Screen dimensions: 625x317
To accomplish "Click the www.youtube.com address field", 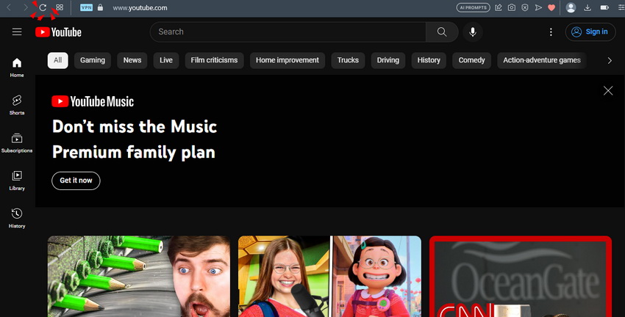I will [x=140, y=7].
